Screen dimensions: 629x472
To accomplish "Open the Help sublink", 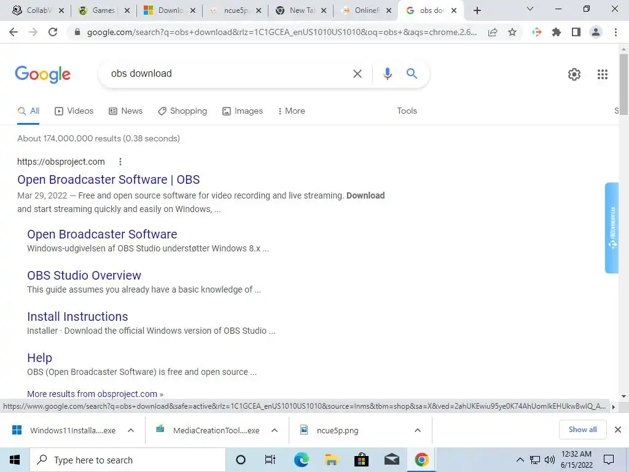I will 40,358.
